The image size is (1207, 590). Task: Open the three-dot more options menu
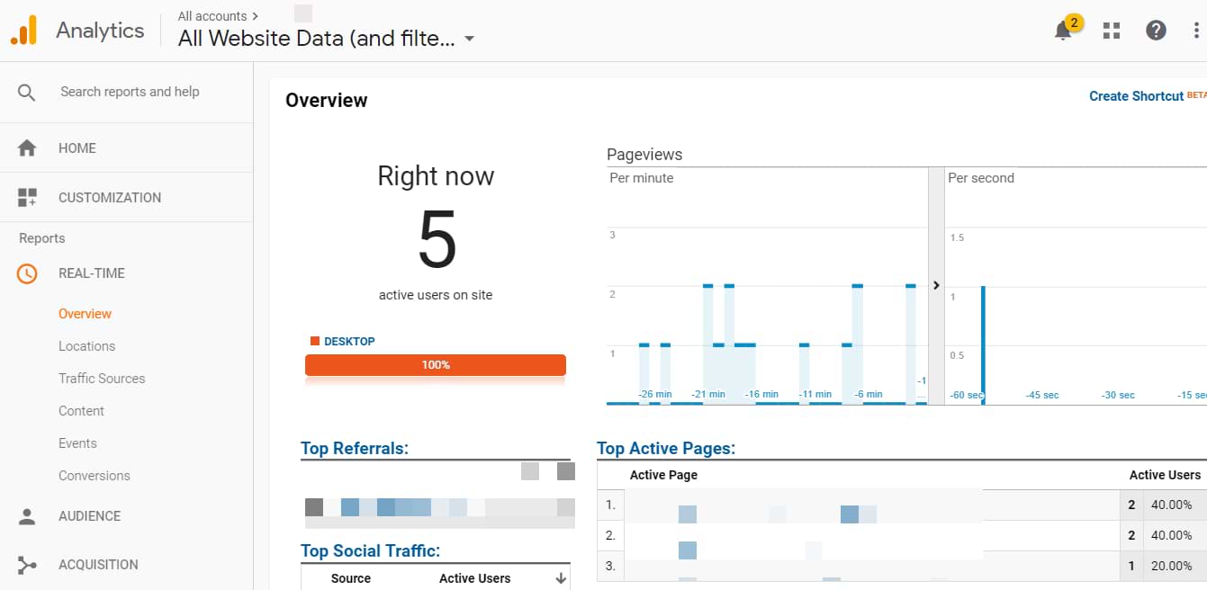coord(1196,31)
